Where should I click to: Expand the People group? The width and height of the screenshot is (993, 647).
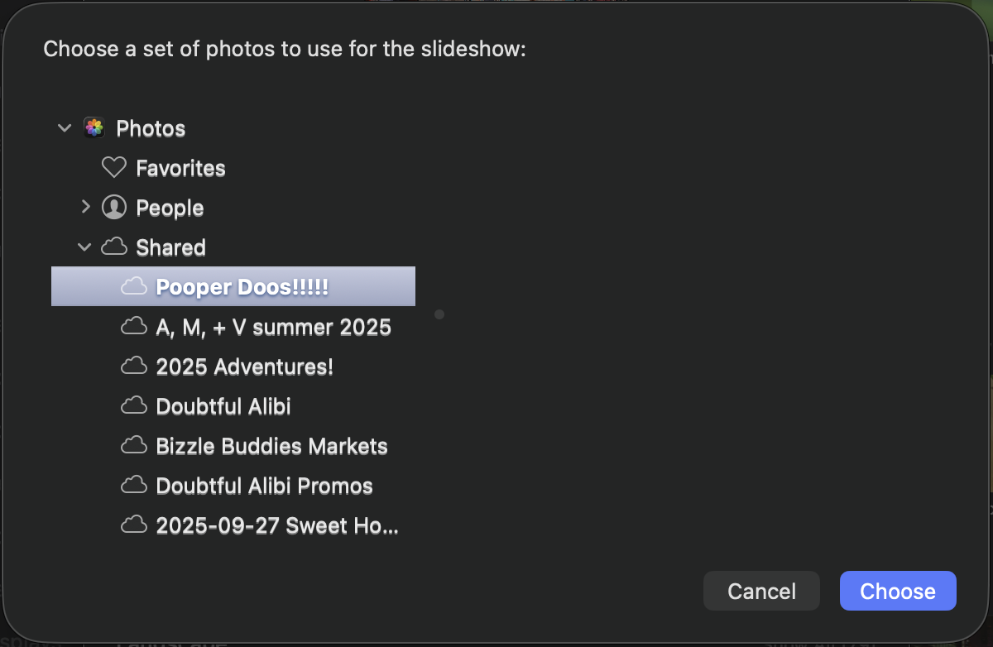(84, 208)
